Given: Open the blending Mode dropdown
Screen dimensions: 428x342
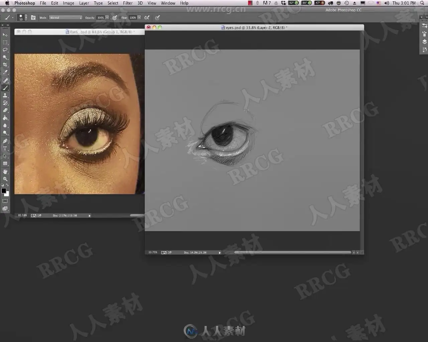Looking at the screenshot, I should point(66,17).
